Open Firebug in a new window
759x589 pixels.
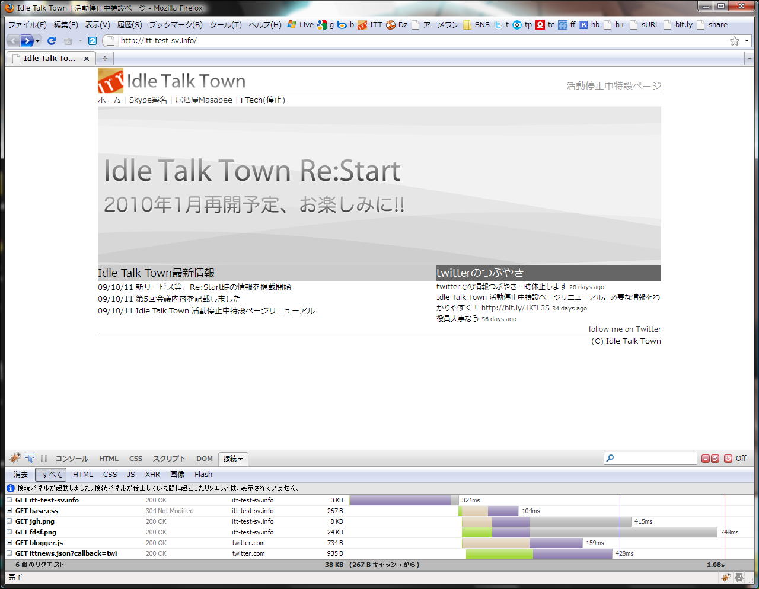(715, 459)
